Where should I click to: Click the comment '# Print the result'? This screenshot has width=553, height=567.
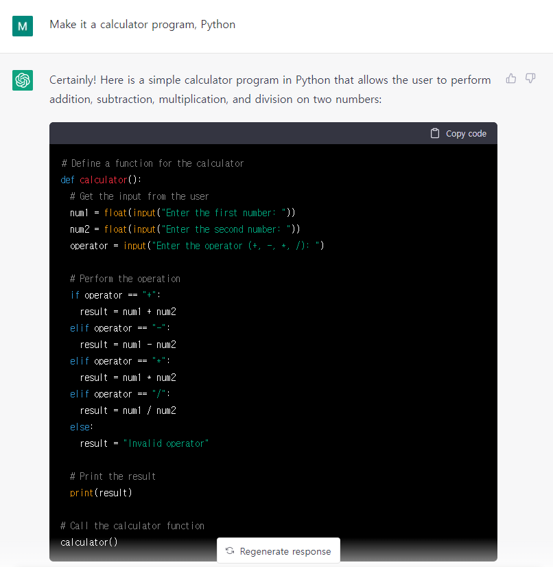[x=113, y=476]
